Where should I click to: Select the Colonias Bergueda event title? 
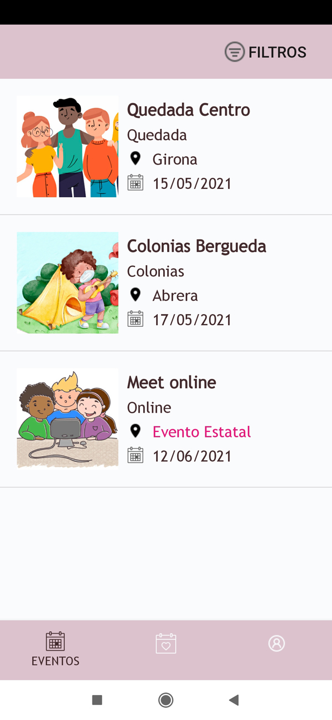pos(197,246)
